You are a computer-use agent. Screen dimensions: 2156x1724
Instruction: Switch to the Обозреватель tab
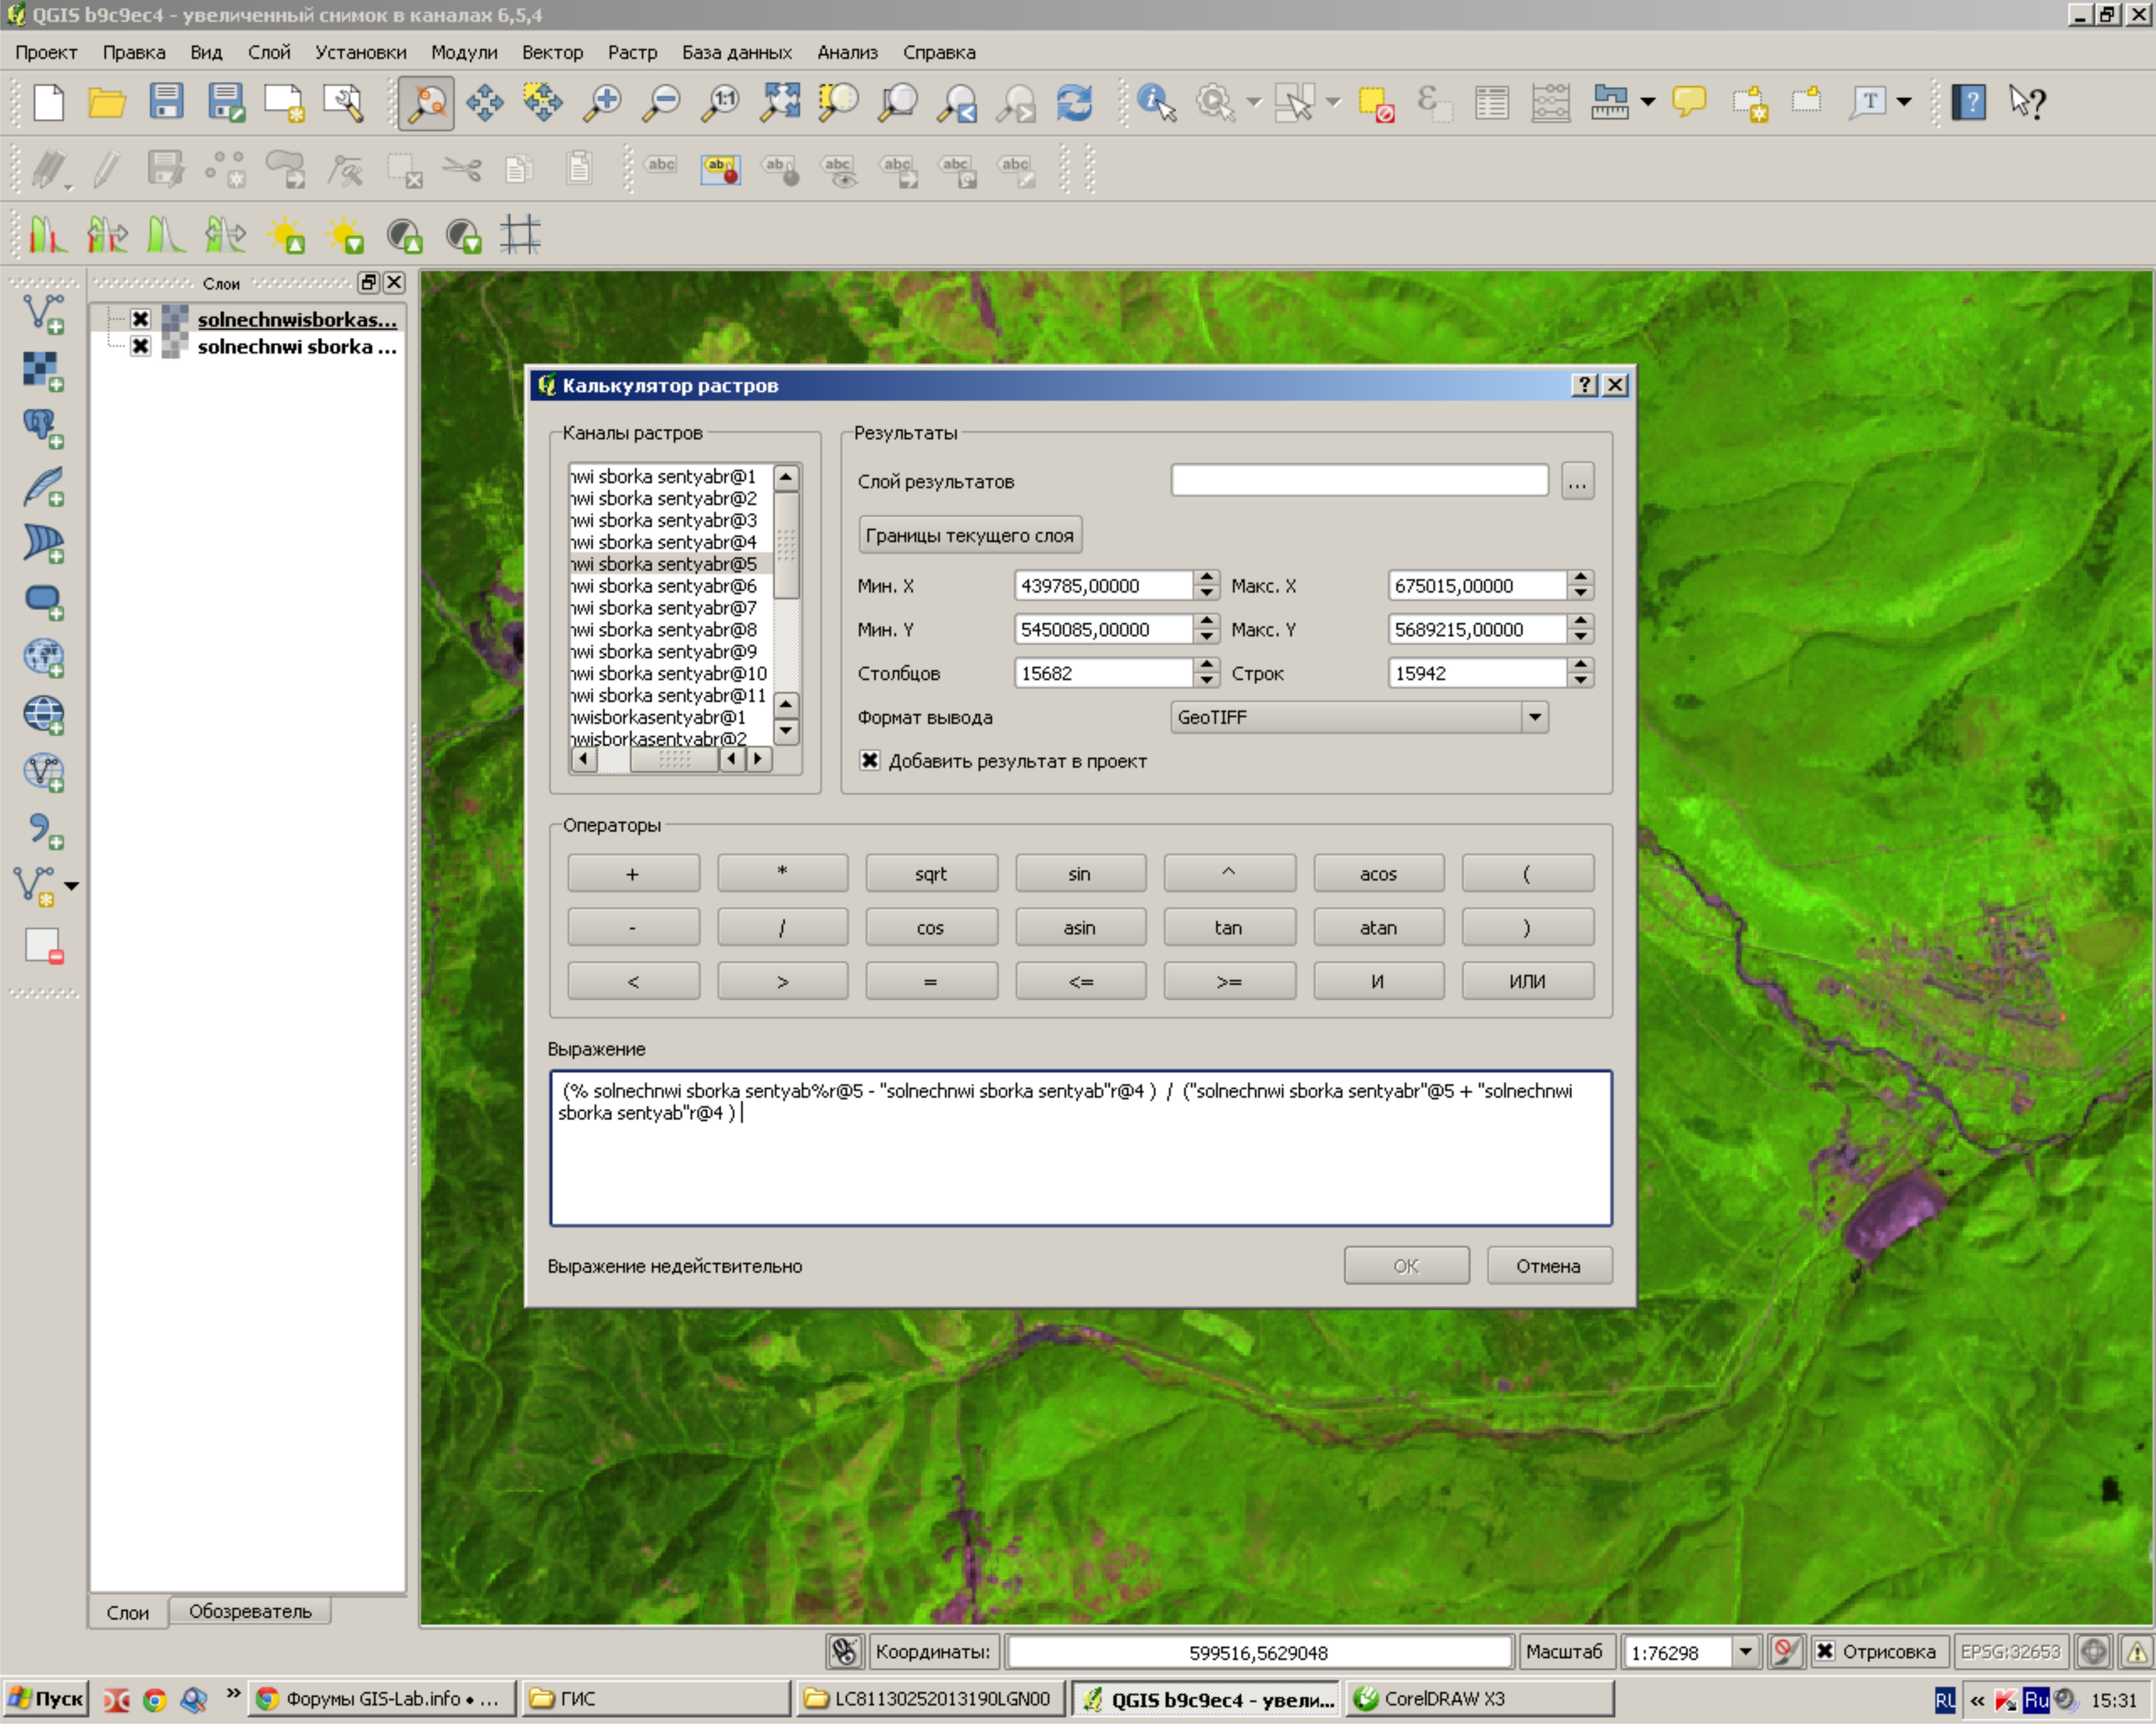pos(250,1611)
